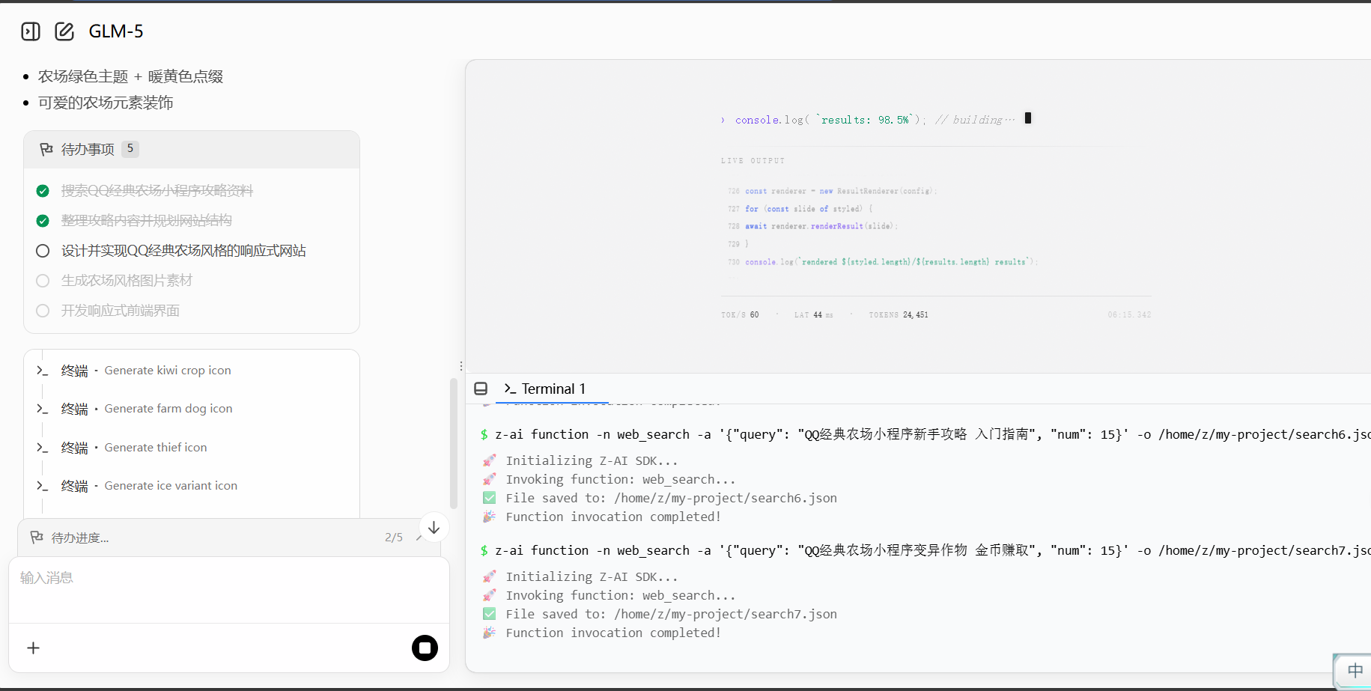The width and height of the screenshot is (1371, 691).
Task: Click the chat list scrollbar
Action: click(453, 443)
